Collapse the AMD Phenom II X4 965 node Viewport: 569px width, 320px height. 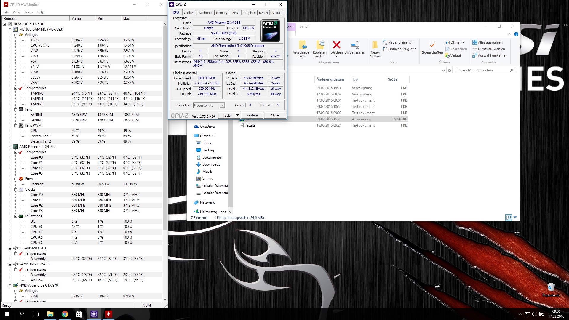pyautogui.click(x=10, y=147)
